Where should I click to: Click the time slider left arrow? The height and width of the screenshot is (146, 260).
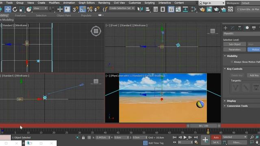pos(188,126)
